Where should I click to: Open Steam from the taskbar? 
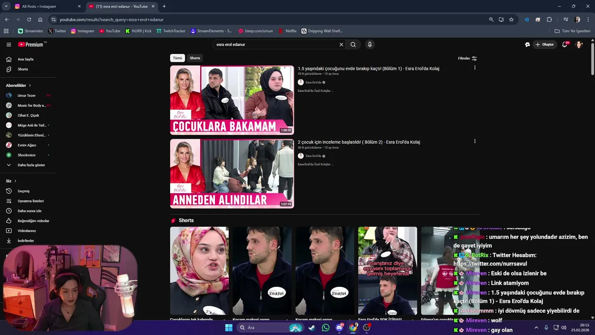click(x=311, y=328)
